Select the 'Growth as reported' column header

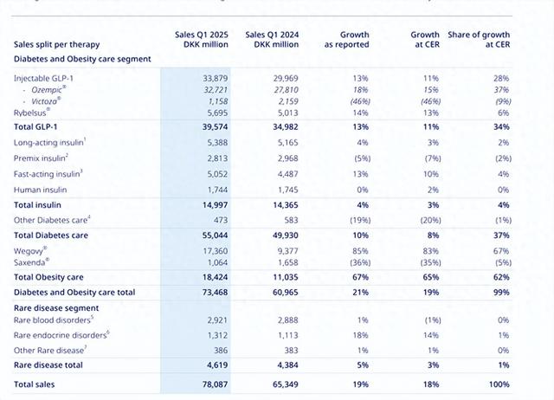coord(348,39)
